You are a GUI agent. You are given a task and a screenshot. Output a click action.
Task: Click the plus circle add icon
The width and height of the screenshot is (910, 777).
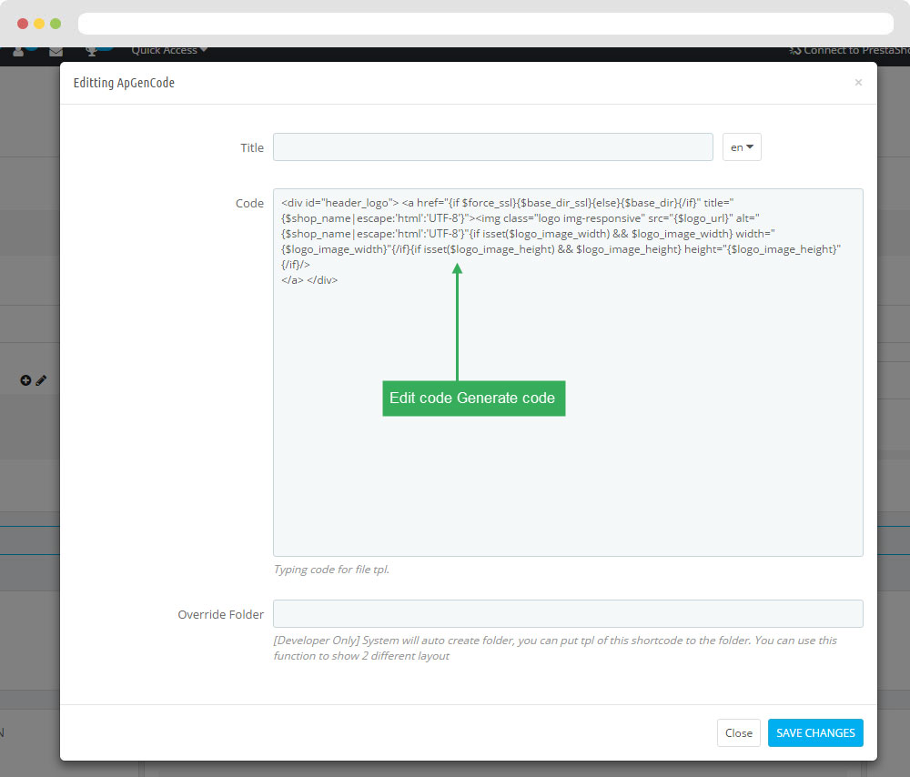pos(25,380)
